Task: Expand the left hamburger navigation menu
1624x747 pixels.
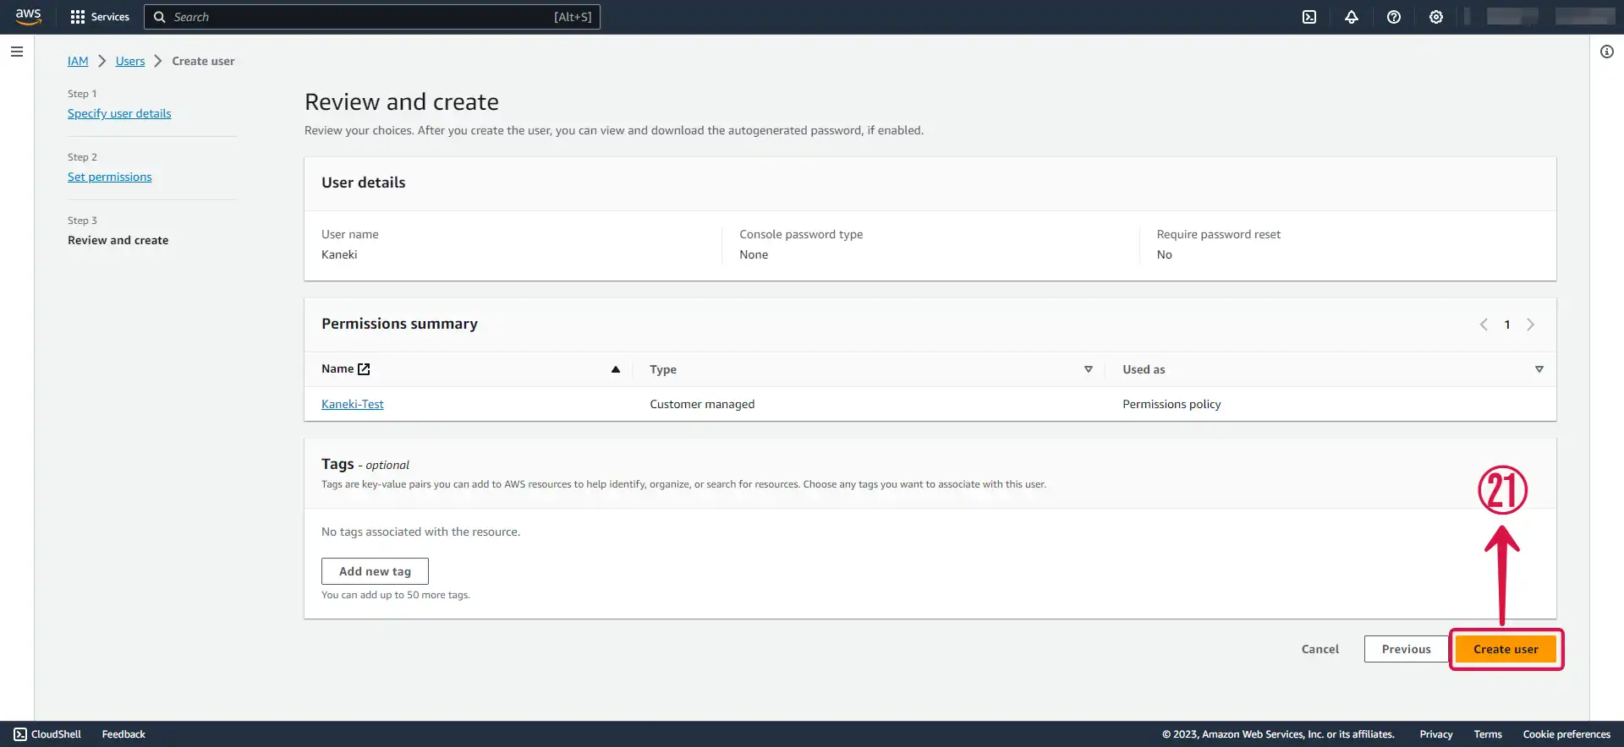Action: (17, 52)
